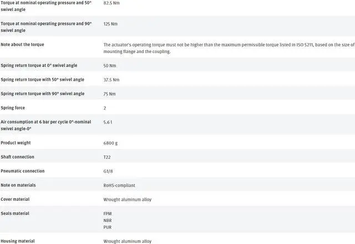Screen dimensions: 355x244
Task: Click the 'Shaft connection' label
Action: point(17,157)
